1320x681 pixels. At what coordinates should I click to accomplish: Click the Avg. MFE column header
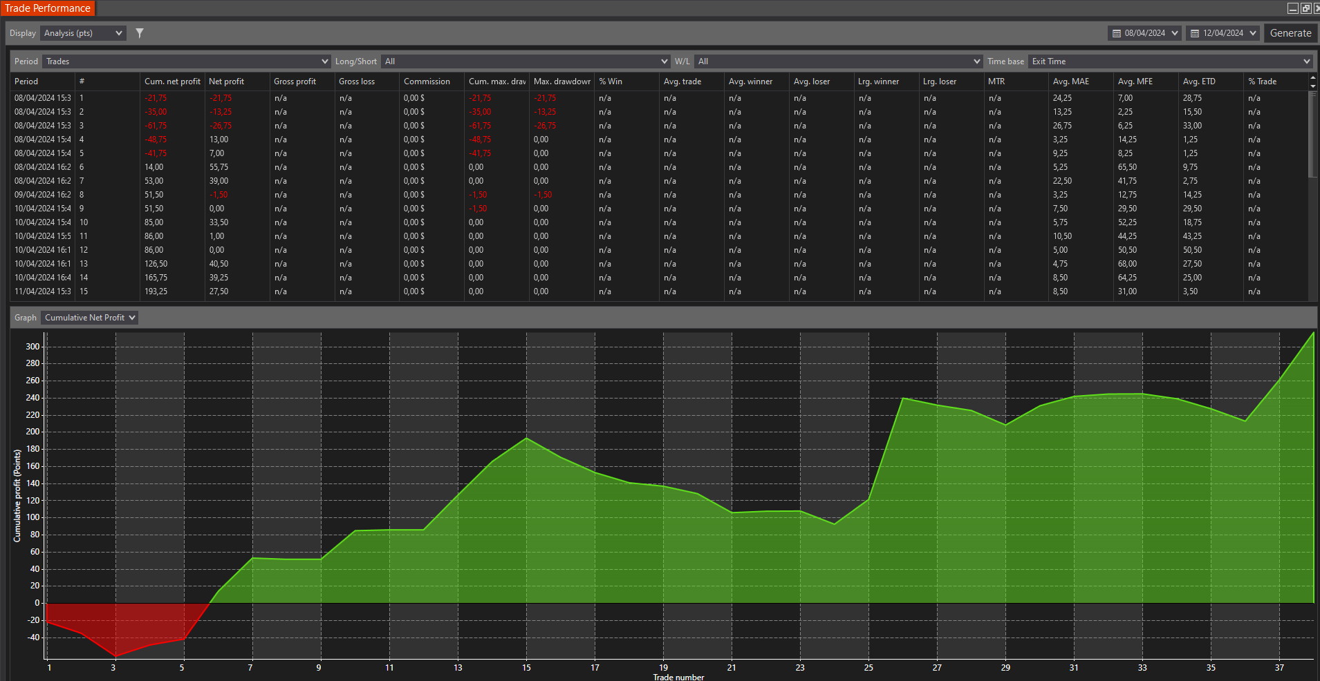[x=1135, y=81]
